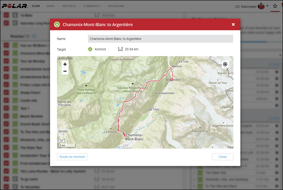Toggle favorite checkbox for The Rake Test in left list
This screenshot has height=190, width=283.
[x=6, y=148]
